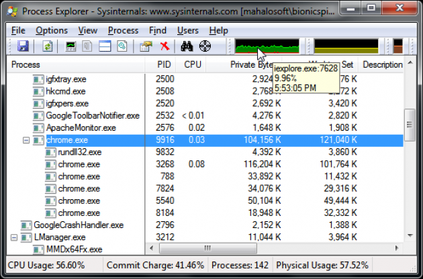Screen dimensions: 423x279
Task: Open the Find menu
Action: pos(158,30)
